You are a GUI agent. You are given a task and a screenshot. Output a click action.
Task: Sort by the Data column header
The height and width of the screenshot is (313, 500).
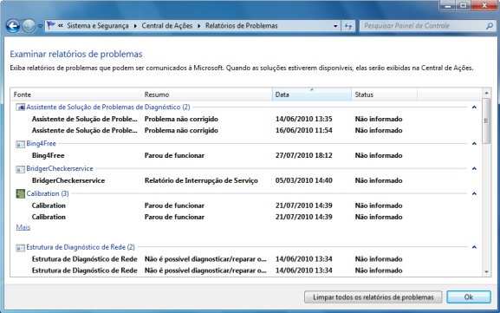point(312,95)
